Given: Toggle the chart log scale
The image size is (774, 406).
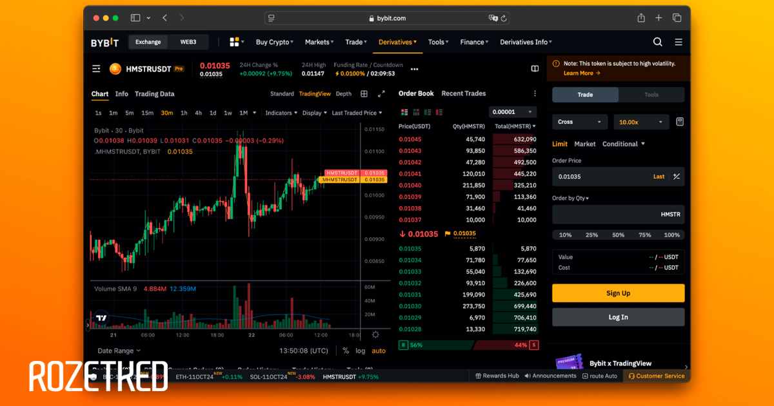Looking at the screenshot, I should [x=360, y=351].
